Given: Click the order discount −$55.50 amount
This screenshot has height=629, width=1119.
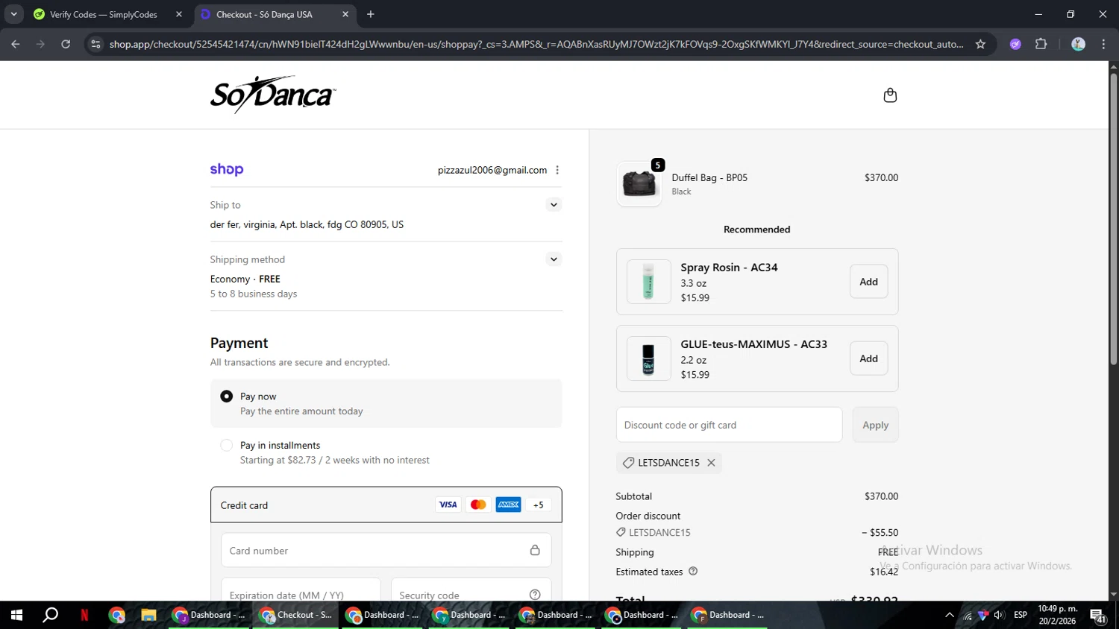Looking at the screenshot, I should point(880,533).
